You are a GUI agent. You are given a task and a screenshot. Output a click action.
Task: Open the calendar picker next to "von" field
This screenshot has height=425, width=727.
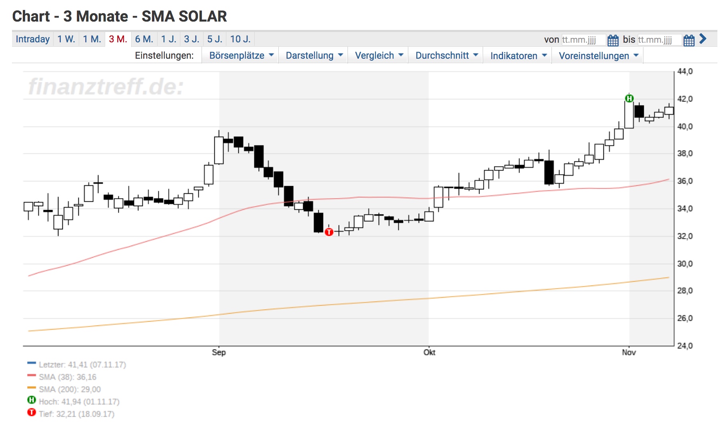(x=613, y=39)
